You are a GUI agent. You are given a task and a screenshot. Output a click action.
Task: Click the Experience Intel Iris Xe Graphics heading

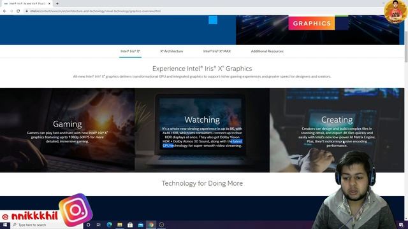202,69
